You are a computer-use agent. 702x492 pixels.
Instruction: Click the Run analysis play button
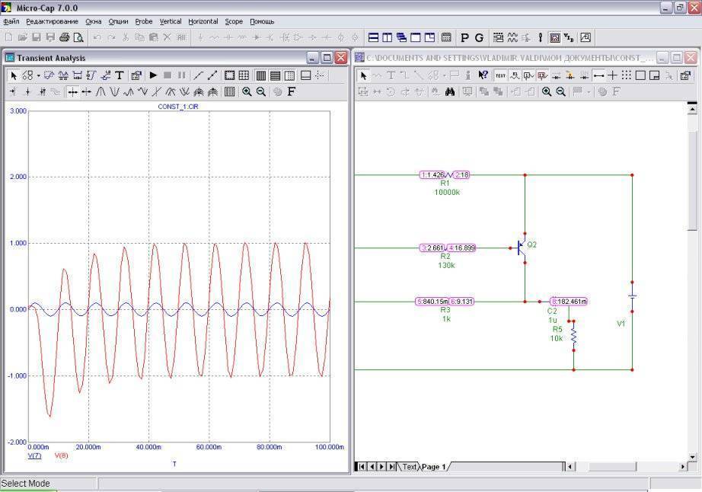(153, 75)
